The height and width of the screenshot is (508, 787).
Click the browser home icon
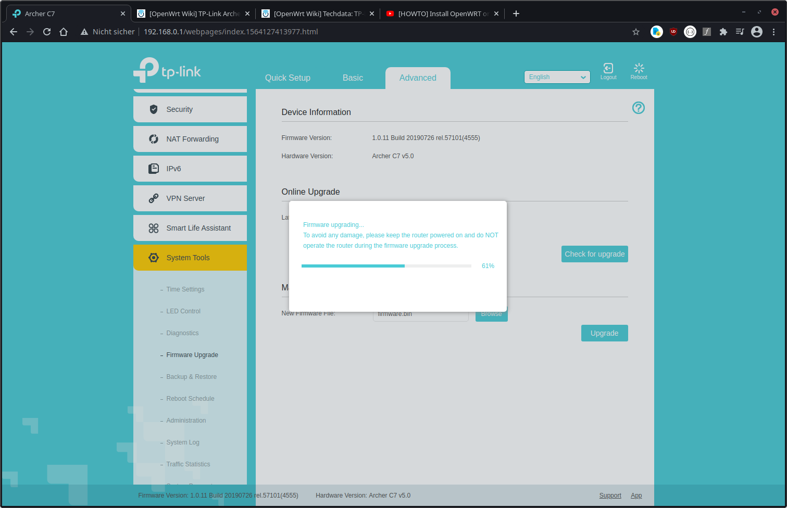(x=64, y=32)
